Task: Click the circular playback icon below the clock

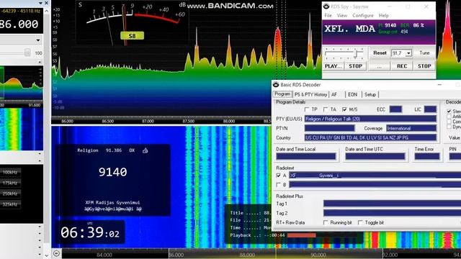Action: tap(56, 253)
